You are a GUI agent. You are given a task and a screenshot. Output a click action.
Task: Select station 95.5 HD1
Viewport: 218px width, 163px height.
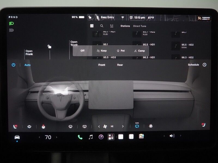click(x=144, y=45)
